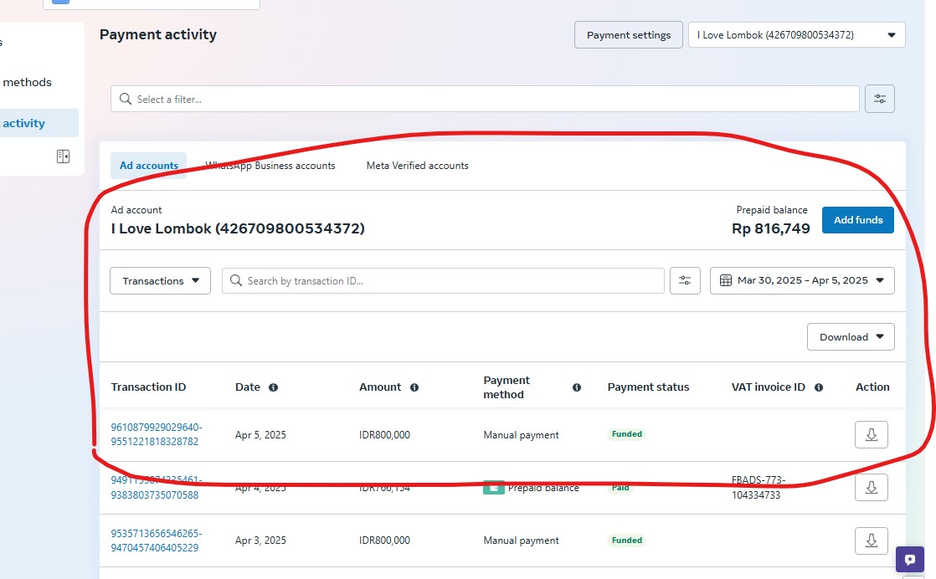Open Payment settings
The width and height of the screenshot is (936, 579).
pyautogui.click(x=628, y=35)
